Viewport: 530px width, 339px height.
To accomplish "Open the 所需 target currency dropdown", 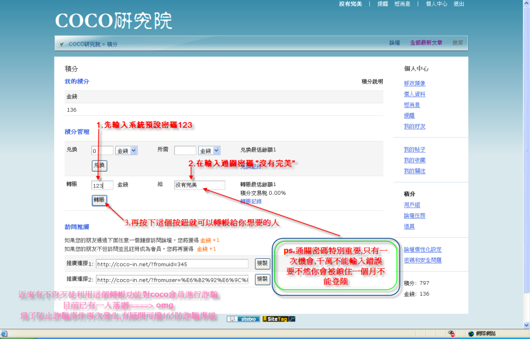I will [x=209, y=150].
